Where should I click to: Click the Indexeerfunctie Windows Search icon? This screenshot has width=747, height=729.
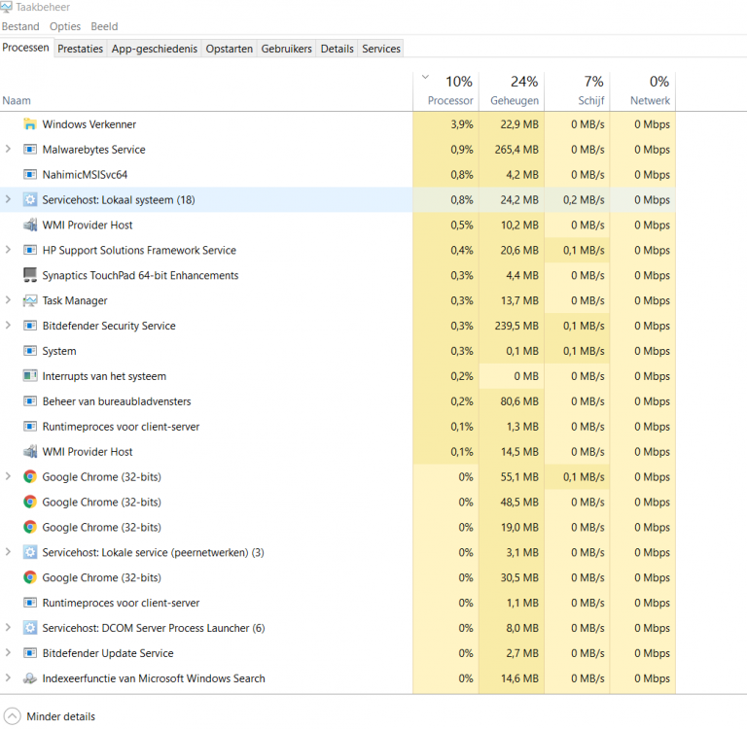point(29,678)
